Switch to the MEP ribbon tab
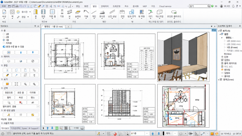This screenshot has width=242, height=136. 145,6
